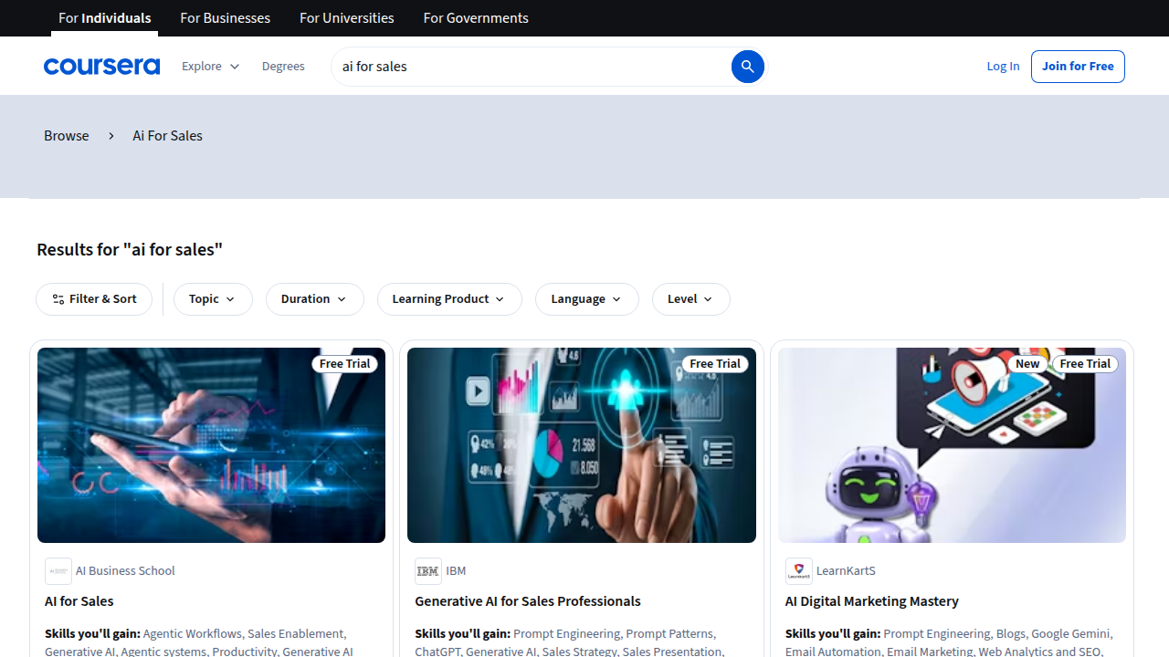1169x657 pixels.
Task: Expand the Topic filter dropdown
Action: [213, 299]
